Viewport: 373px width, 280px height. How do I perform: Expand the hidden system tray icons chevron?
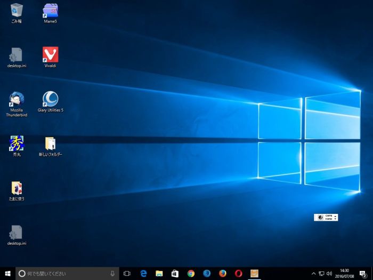(x=313, y=274)
